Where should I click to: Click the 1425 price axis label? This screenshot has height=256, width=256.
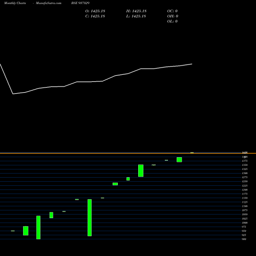[245, 153]
